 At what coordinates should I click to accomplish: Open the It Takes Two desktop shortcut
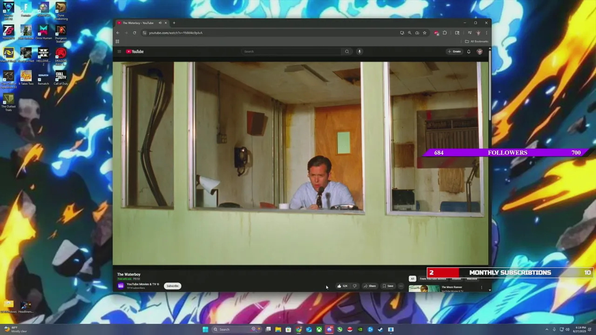(x=26, y=78)
